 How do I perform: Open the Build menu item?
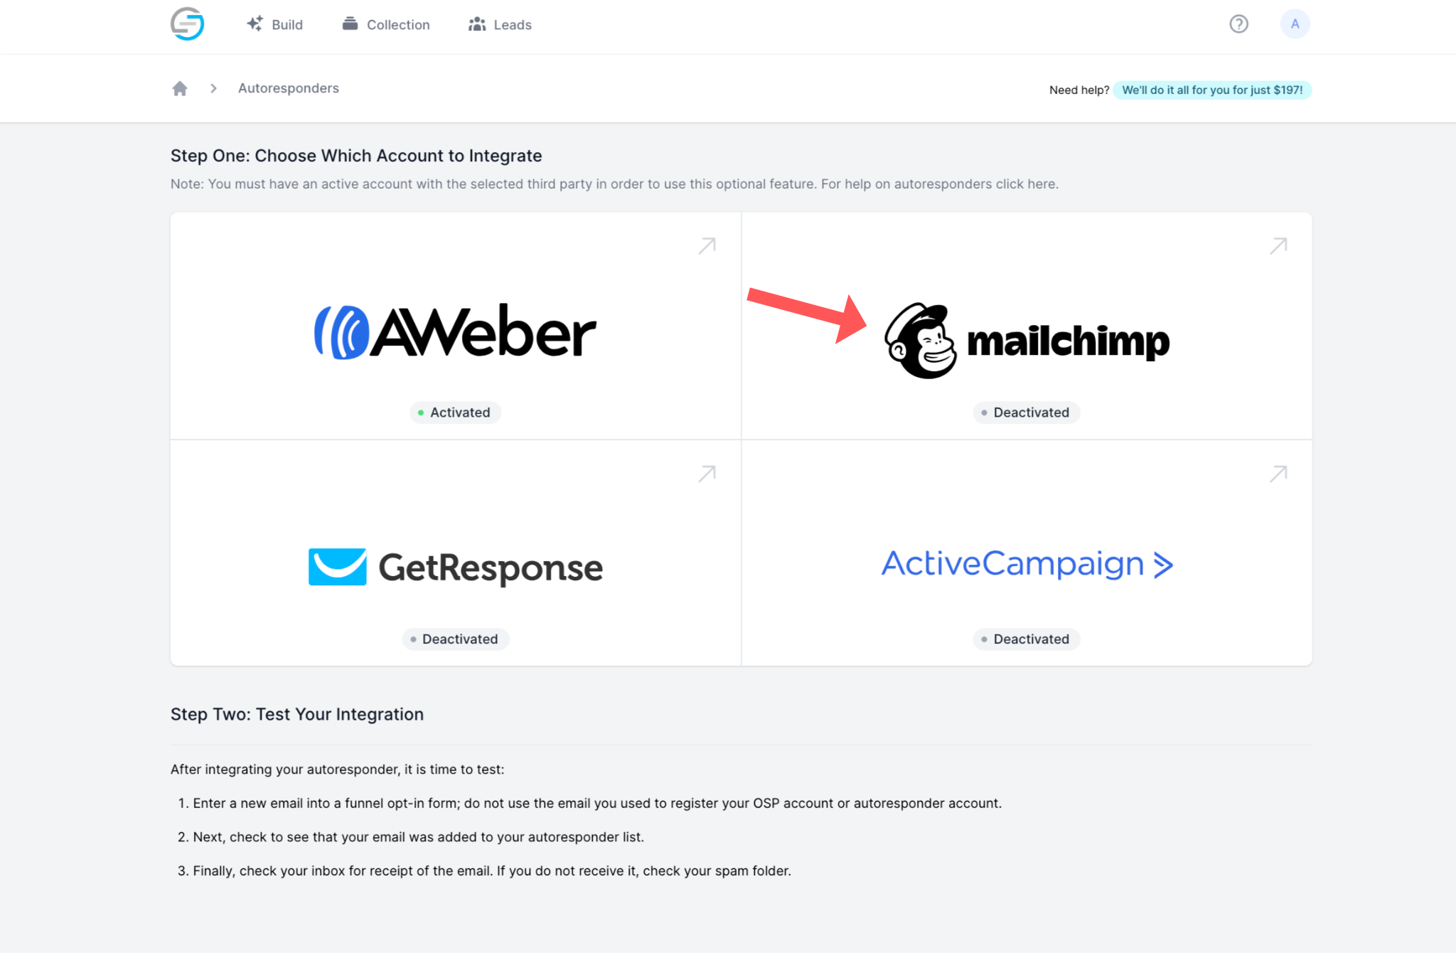click(274, 24)
